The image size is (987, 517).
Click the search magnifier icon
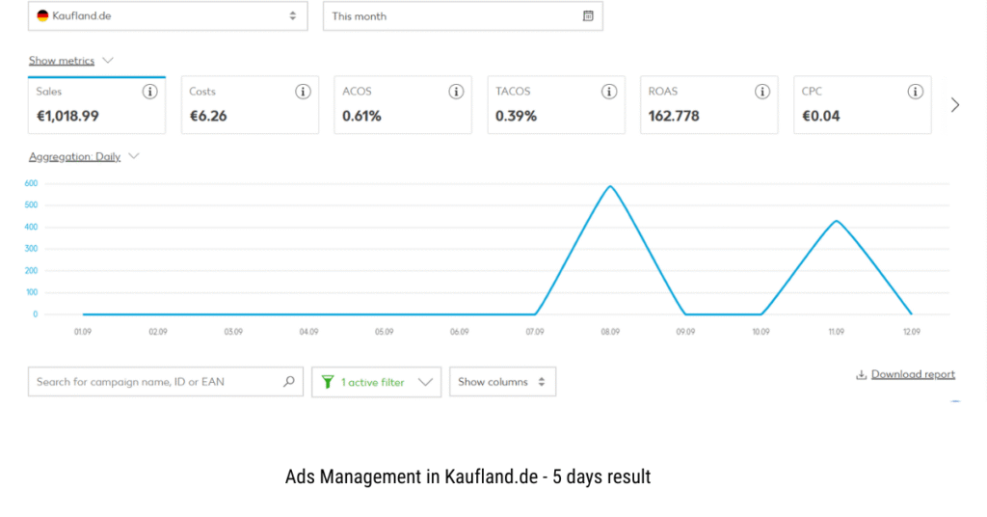[288, 382]
